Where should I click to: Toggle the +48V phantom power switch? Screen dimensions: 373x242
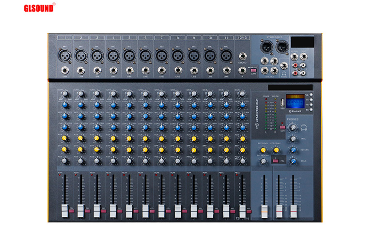pos(282,127)
